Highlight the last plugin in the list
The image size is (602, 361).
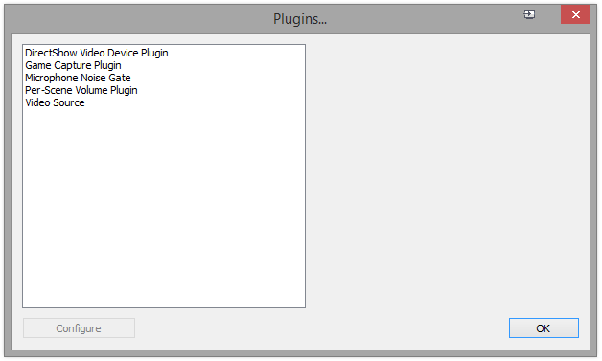[55, 102]
